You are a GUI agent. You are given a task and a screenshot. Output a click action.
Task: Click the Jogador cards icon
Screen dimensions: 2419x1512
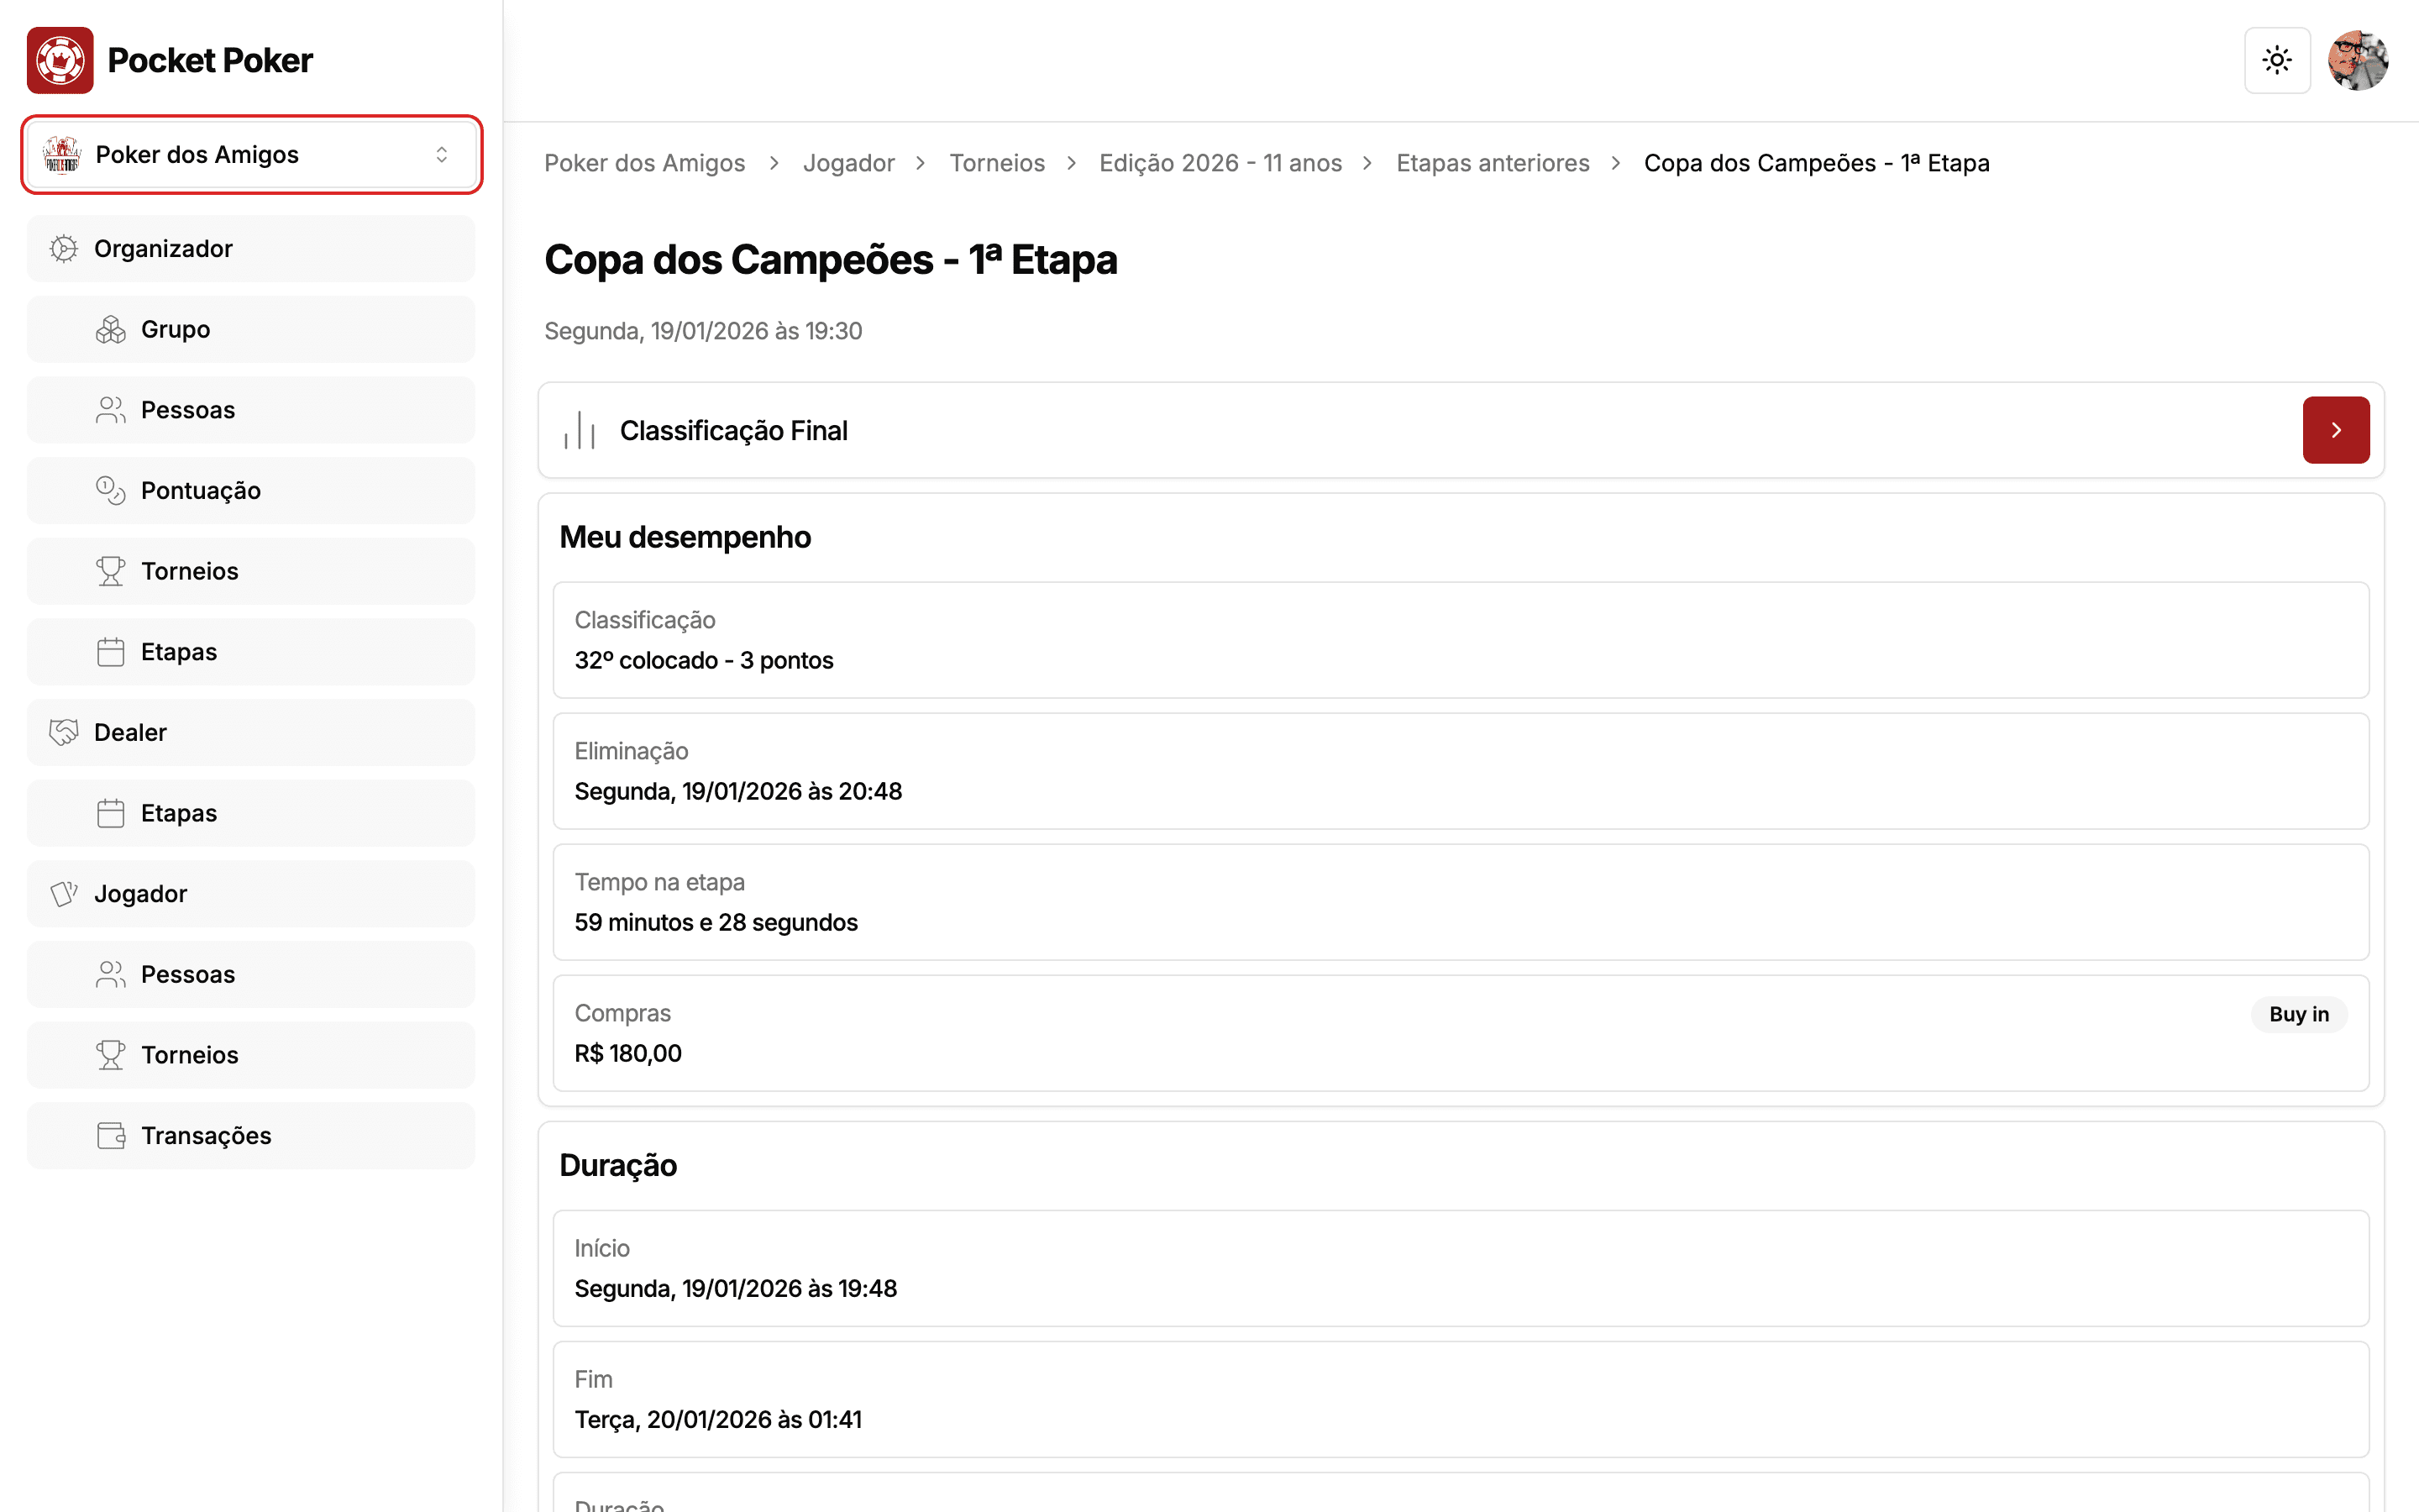[64, 894]
